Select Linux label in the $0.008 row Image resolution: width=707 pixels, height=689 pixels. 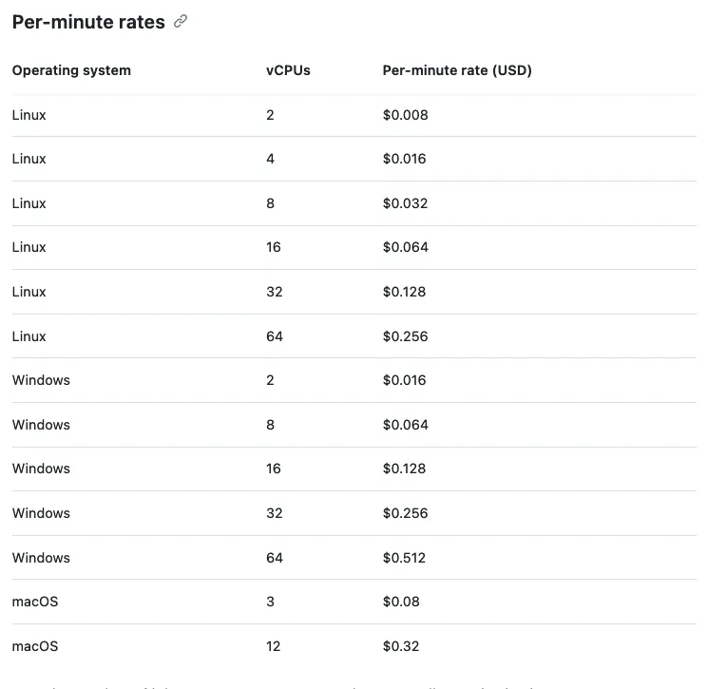29,115
